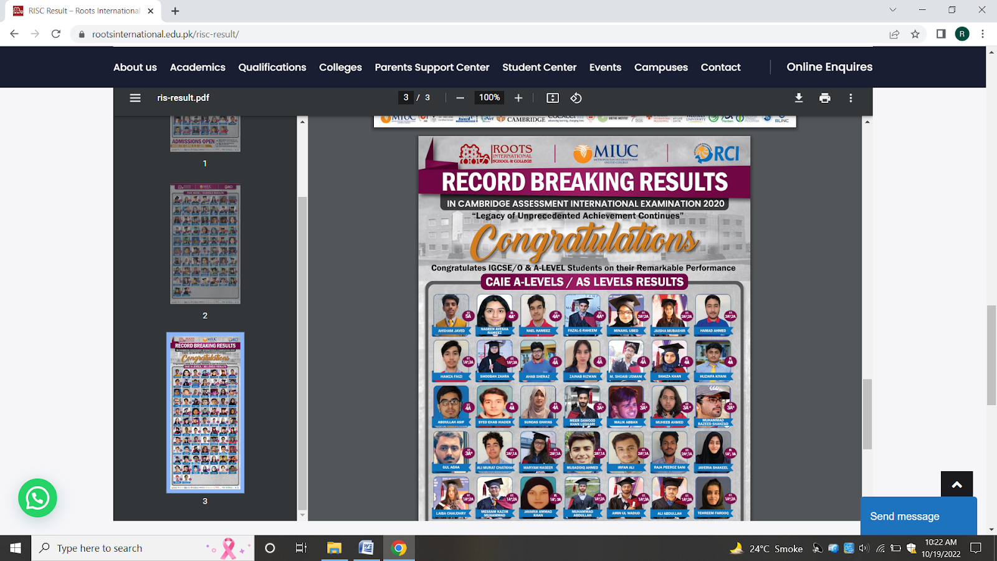Open the tab search dropdown arrow

coord(893,10)
